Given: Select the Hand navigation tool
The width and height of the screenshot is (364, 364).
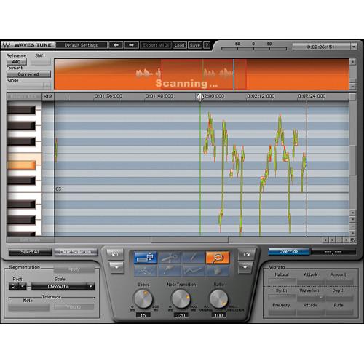Looking at the screenshot, I should point(218,271).
